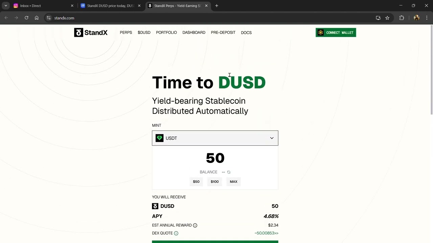
Task: Expand the USDT mint token dropdown
Action: pyautogui.click(x=272, y=138)
